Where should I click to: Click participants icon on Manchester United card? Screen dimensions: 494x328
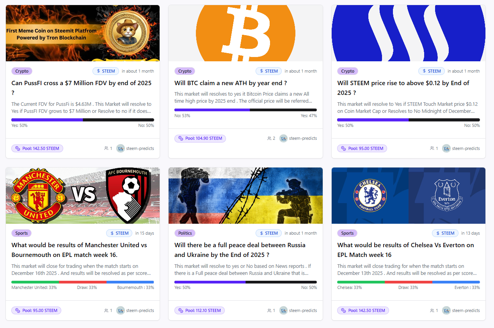[x=106, y=310]
